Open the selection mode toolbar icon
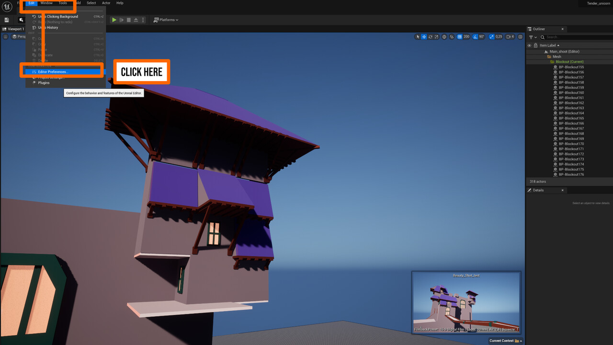This screenshot has height=345, width=613. click(21, 20)
